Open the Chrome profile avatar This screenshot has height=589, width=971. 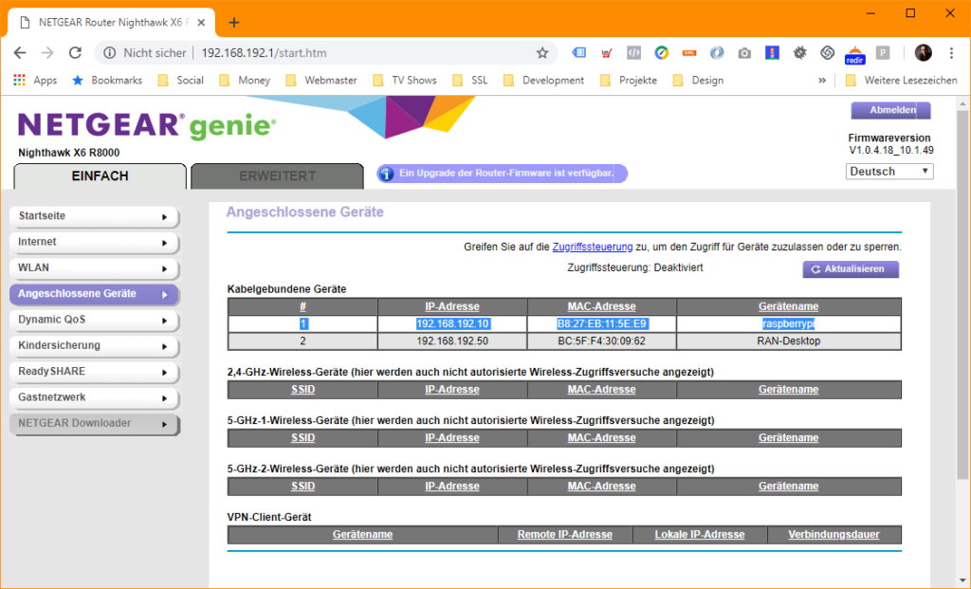pyautogui.click(x=924, y=53)
